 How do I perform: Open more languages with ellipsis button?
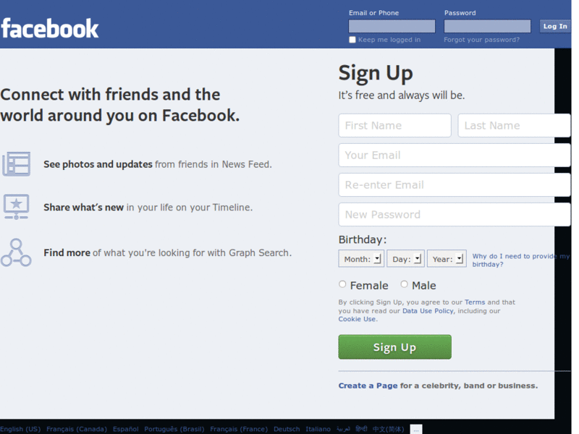[x=416, y=430]
